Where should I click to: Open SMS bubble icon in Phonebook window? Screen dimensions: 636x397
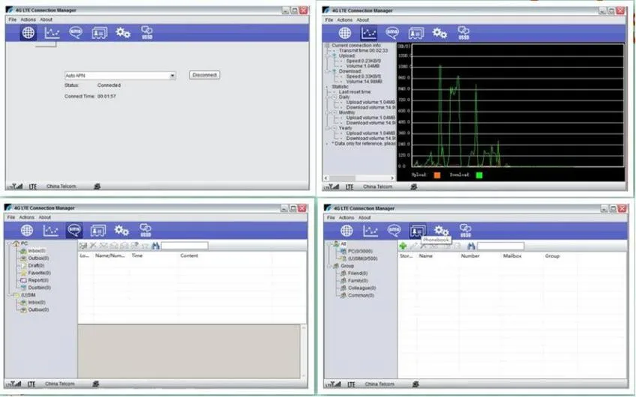coord(394,231)
